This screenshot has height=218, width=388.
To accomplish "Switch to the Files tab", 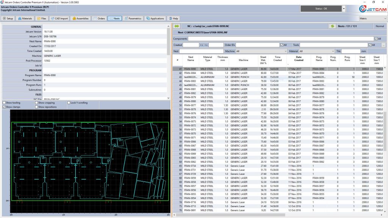I will tap(42, 18).
